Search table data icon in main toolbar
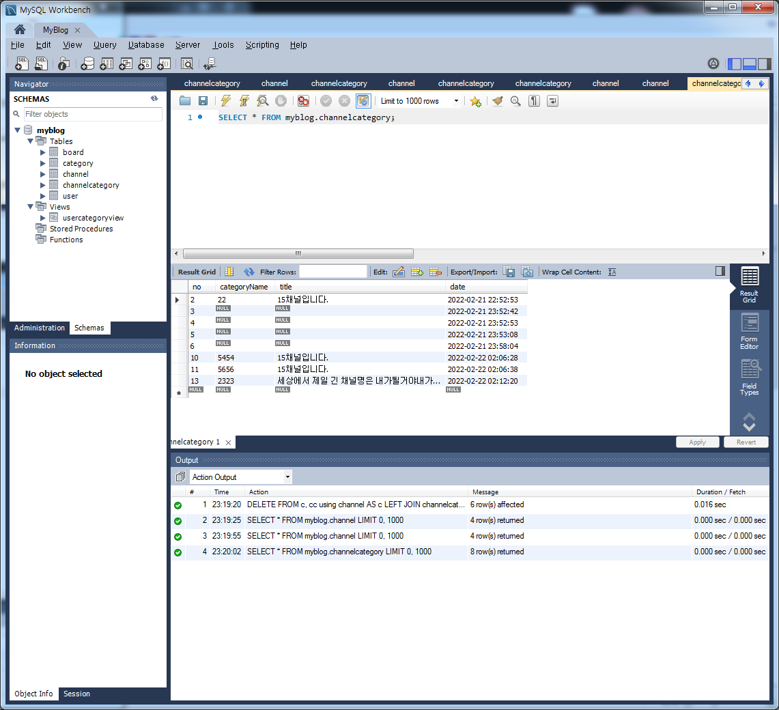 (x=187, y=63)
